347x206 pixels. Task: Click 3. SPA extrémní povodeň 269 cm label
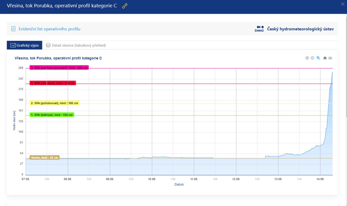coord(59,68)
